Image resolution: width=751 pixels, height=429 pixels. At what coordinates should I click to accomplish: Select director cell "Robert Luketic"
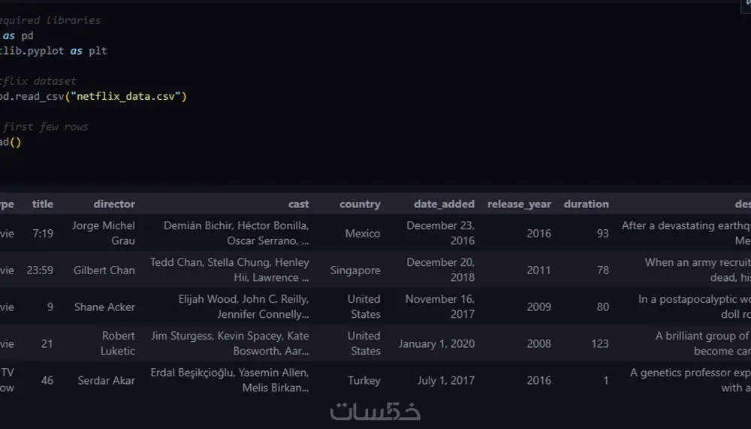pos(117,343)
